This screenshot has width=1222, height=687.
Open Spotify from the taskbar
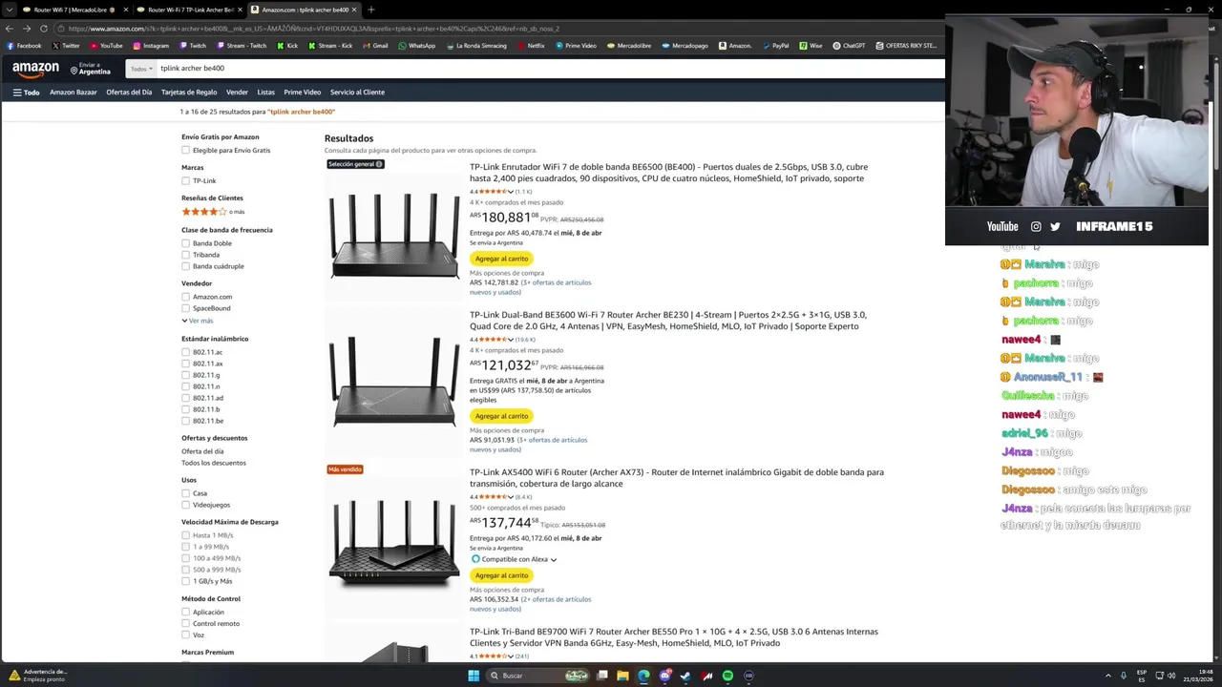point(727,676)
